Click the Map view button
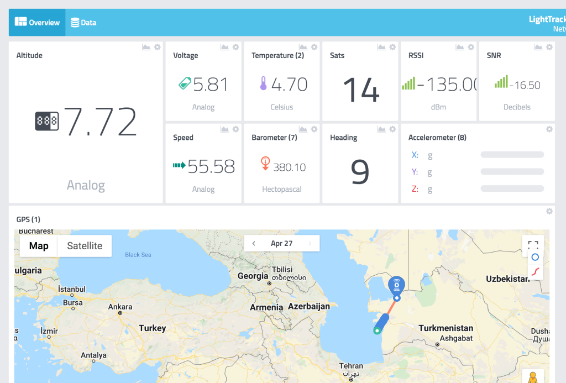 [x=39, y=246]
